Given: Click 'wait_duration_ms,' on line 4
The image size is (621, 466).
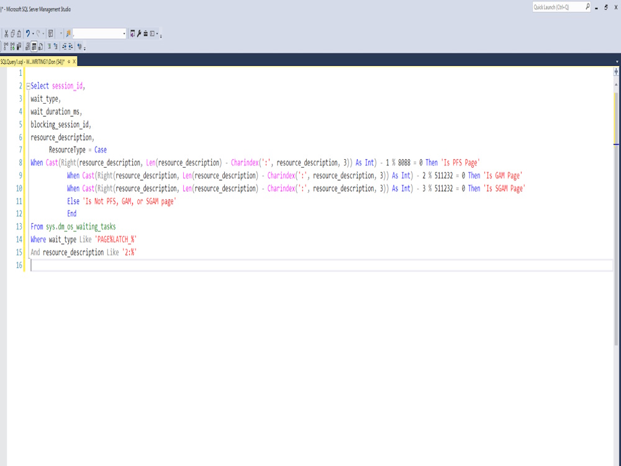Looking at the screenshot, I should click(57, 112).
